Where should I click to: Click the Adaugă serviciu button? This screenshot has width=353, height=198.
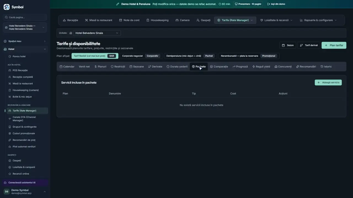point(328,82)
